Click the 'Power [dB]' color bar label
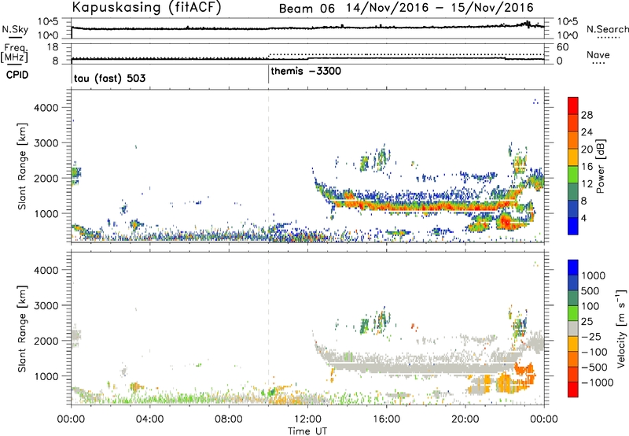 click(600, 166)
